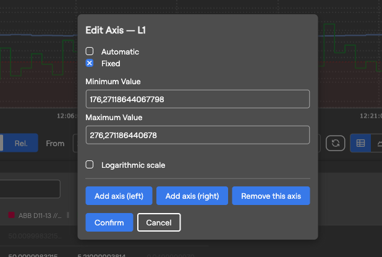Click the Add axis (left) button

119,196
